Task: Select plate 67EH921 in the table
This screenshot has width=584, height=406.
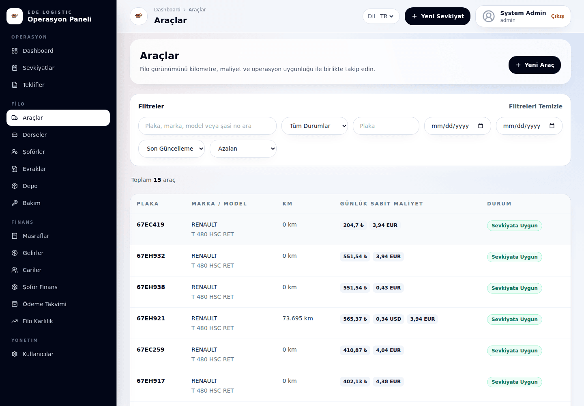Action: pos(151,318)
